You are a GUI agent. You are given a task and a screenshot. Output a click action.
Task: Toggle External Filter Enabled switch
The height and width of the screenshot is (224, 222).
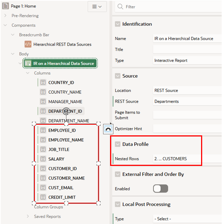[x=161, y=189]
